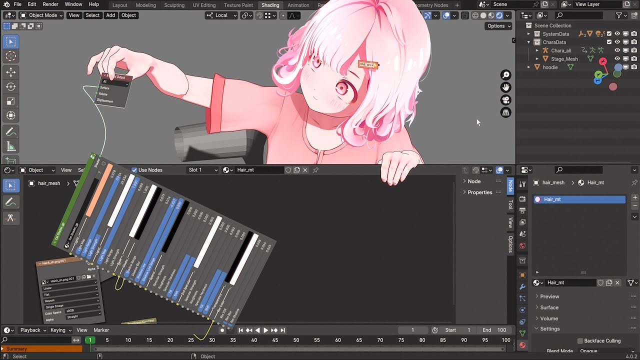Open the Playback popover in the timeline
The image size is (640, 360).
click(x=32, y=330)
